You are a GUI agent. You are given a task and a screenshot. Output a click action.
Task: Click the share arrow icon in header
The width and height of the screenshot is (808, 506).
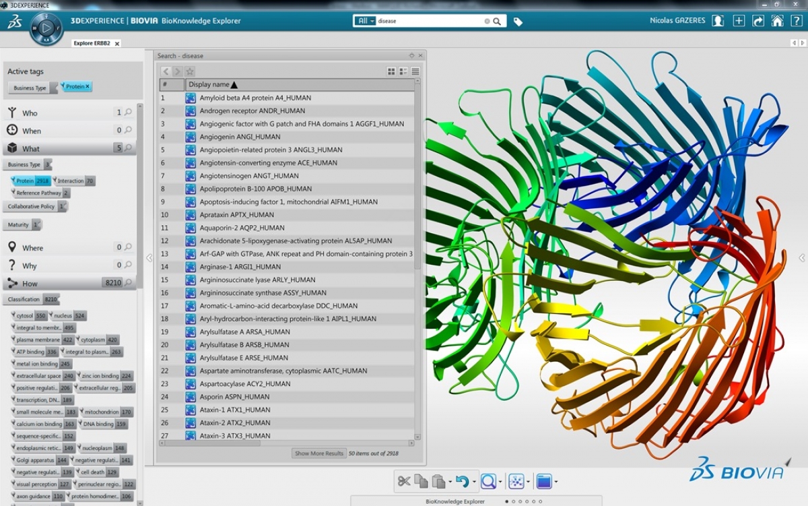click(757, 21)
